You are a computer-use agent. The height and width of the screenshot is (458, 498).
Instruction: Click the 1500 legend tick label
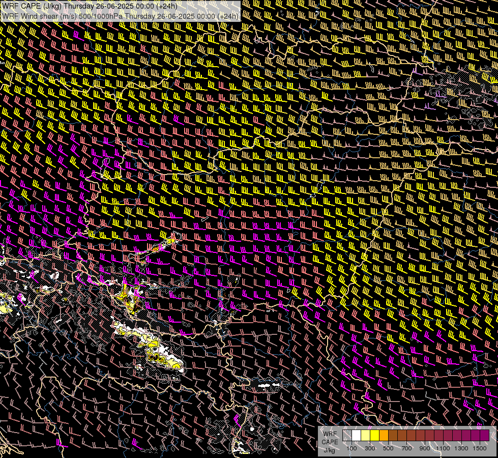pos(480,448)
